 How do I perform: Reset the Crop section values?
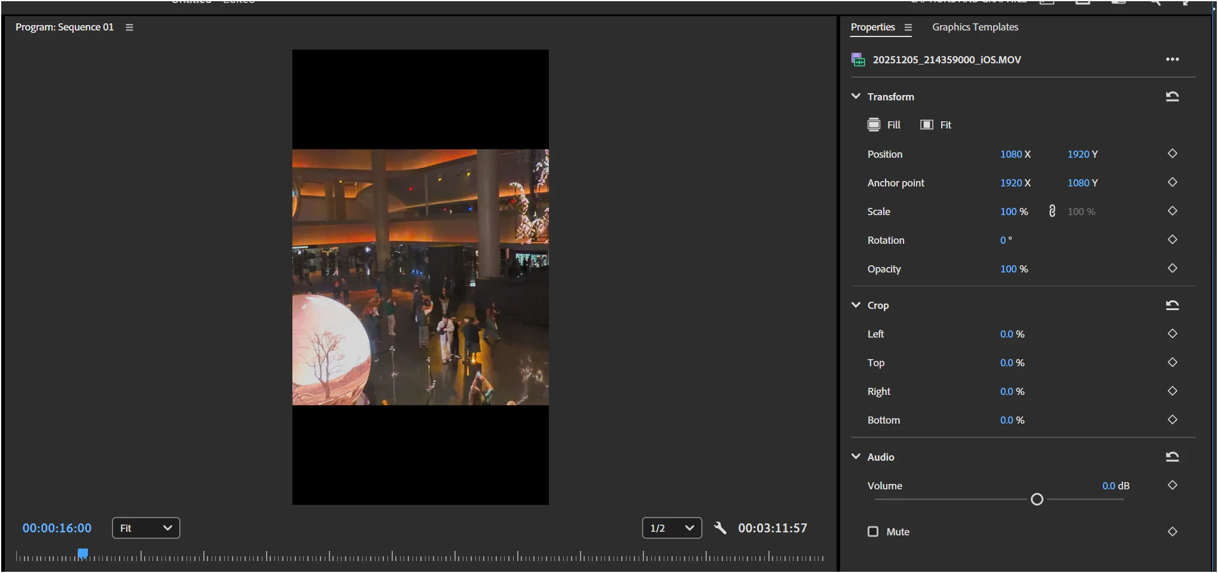click(x=1172, y=305)
